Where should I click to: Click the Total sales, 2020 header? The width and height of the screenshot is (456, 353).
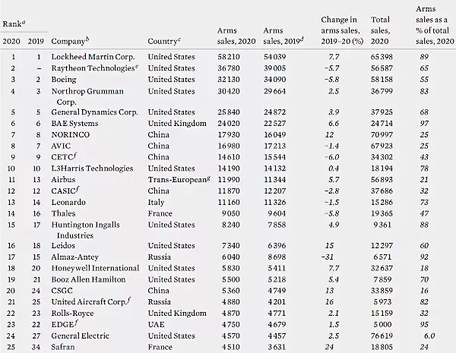coord(385,35)
